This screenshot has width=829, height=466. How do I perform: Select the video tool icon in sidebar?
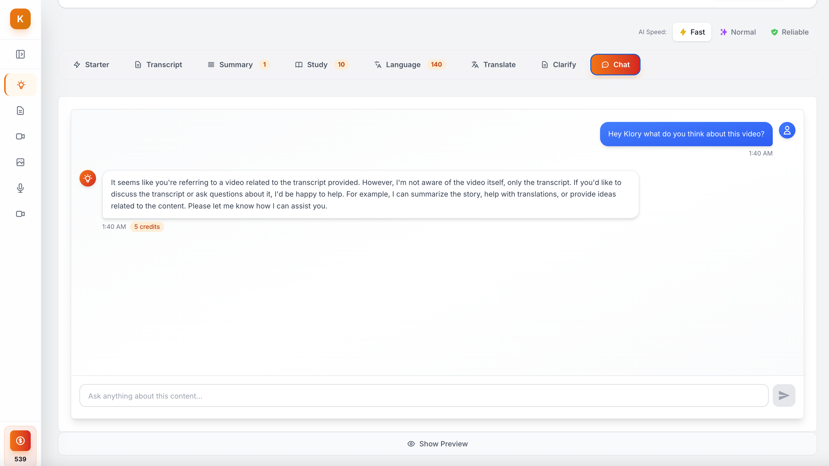pos(20,136)
